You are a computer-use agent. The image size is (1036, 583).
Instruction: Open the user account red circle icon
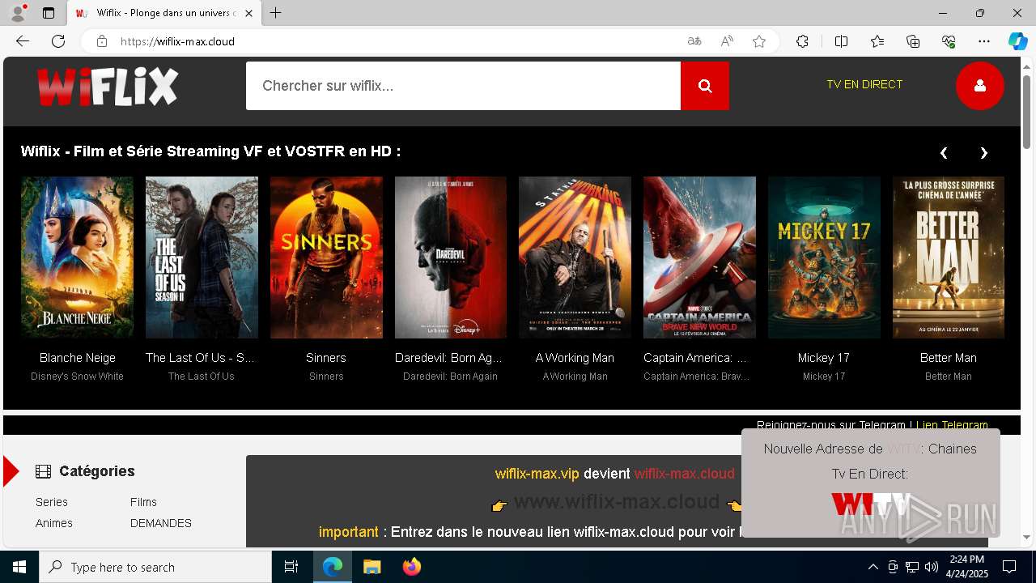pos(980,85)
